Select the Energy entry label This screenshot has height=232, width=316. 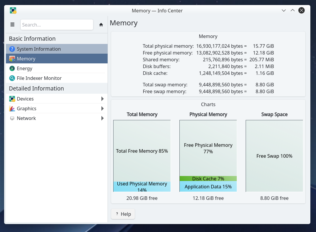tap(25, 69)
